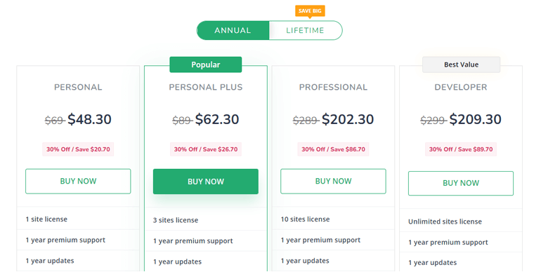541x272 pixels.
Task: Select the Personal Plus plan title
Action: point(206,87)
